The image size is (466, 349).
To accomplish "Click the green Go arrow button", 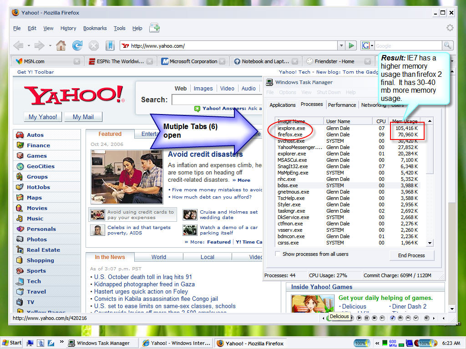I will (351, 46).
